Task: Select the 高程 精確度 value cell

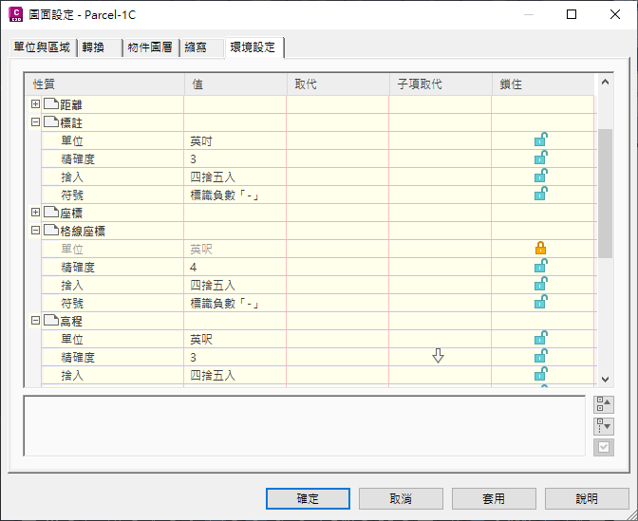Action: coord(235,357)
